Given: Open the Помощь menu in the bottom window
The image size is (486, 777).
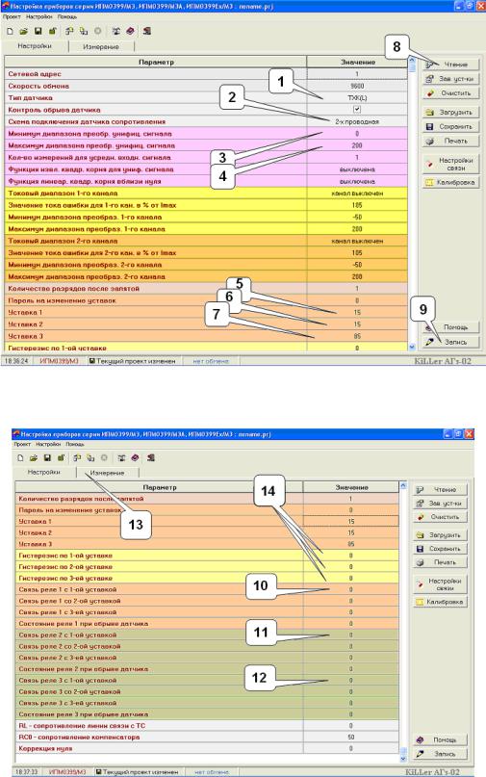Looking at the screenshot, I should point(74,445).
